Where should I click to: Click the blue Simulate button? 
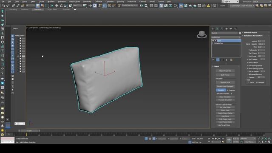pyautogui.click(x=221, y=90)
